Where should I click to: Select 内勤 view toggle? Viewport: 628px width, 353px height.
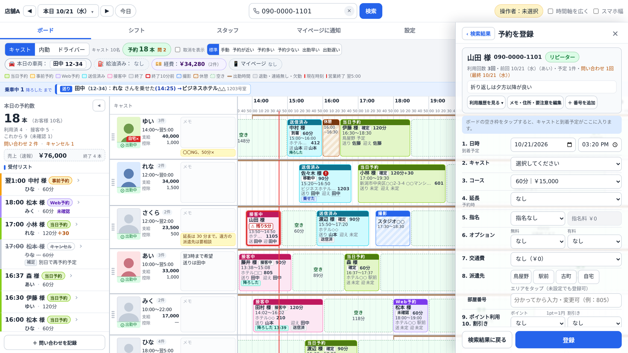[44, 49]
